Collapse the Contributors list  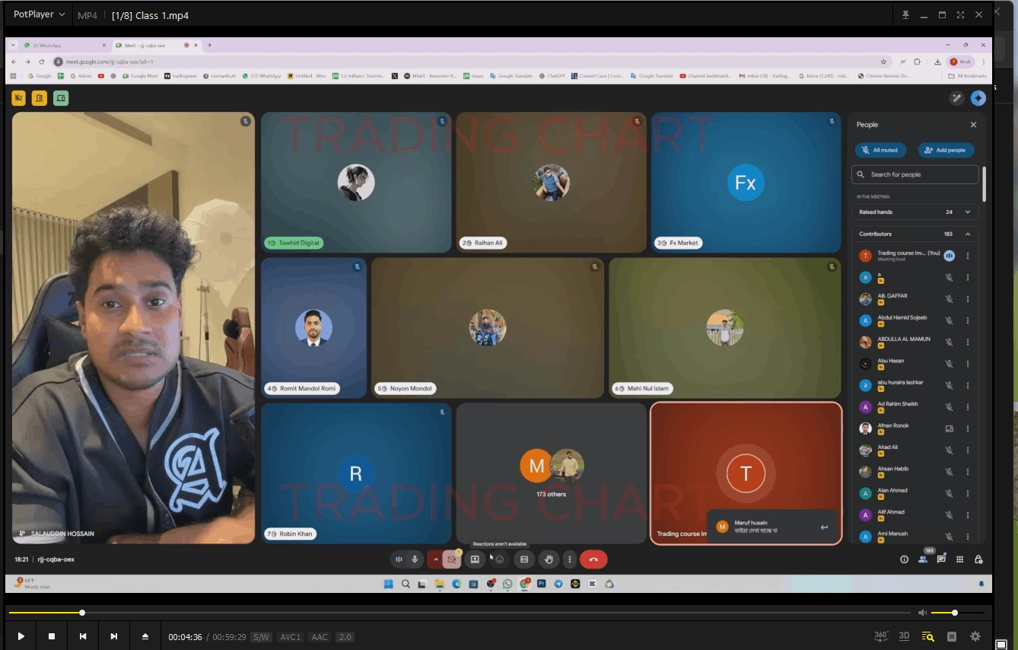point(968,234)
